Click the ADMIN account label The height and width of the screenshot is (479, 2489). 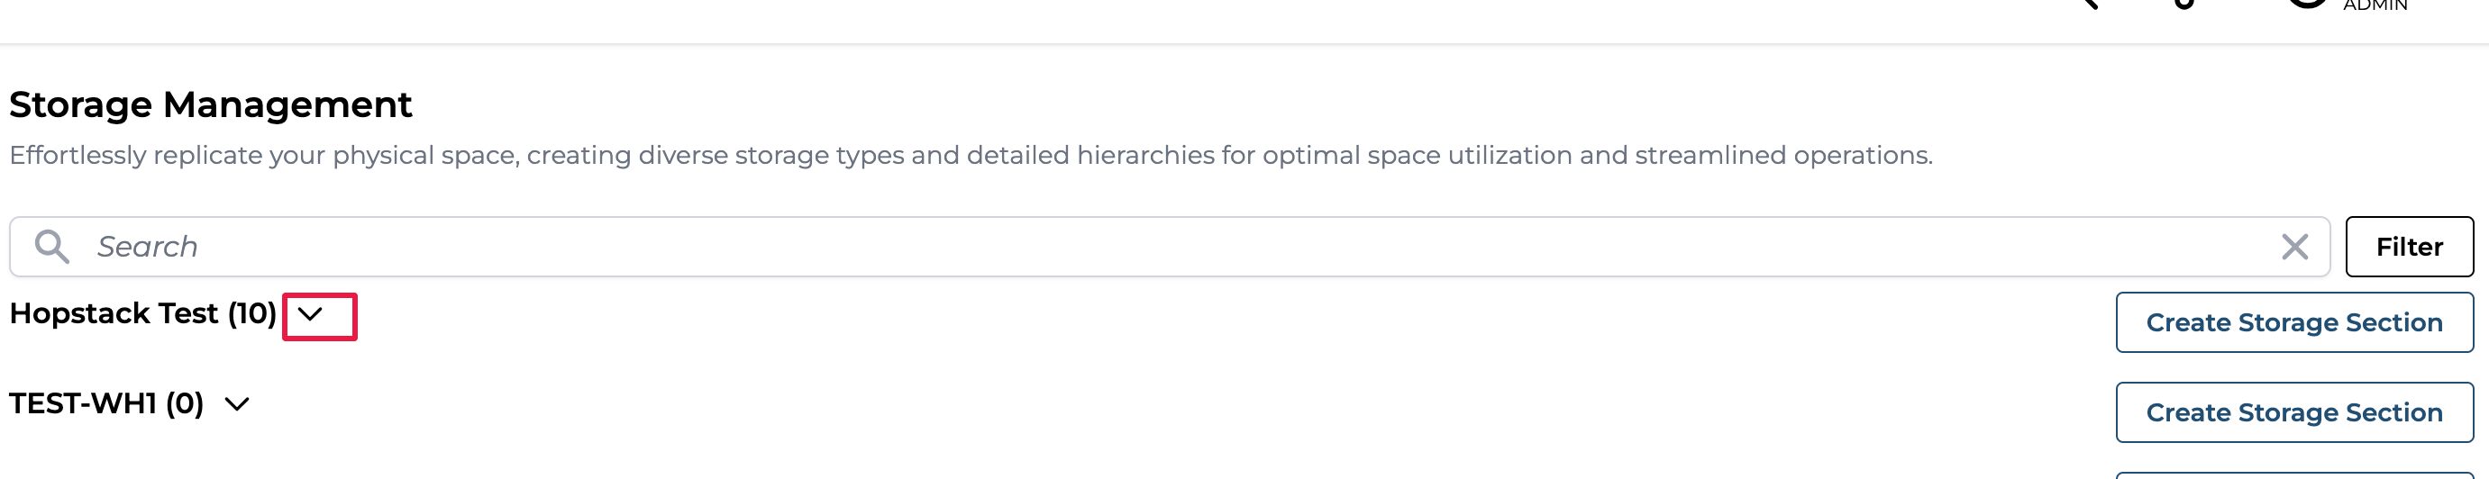tap(2375, 5)
